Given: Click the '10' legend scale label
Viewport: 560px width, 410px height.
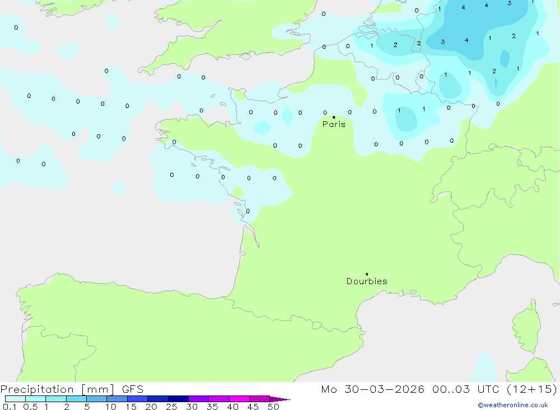Looking at the screenshot, I should pos(111,407).
